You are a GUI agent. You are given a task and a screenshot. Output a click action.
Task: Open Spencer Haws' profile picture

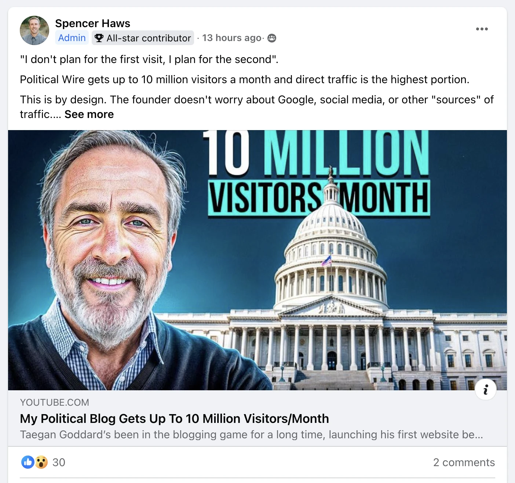(x=34, y=30)
